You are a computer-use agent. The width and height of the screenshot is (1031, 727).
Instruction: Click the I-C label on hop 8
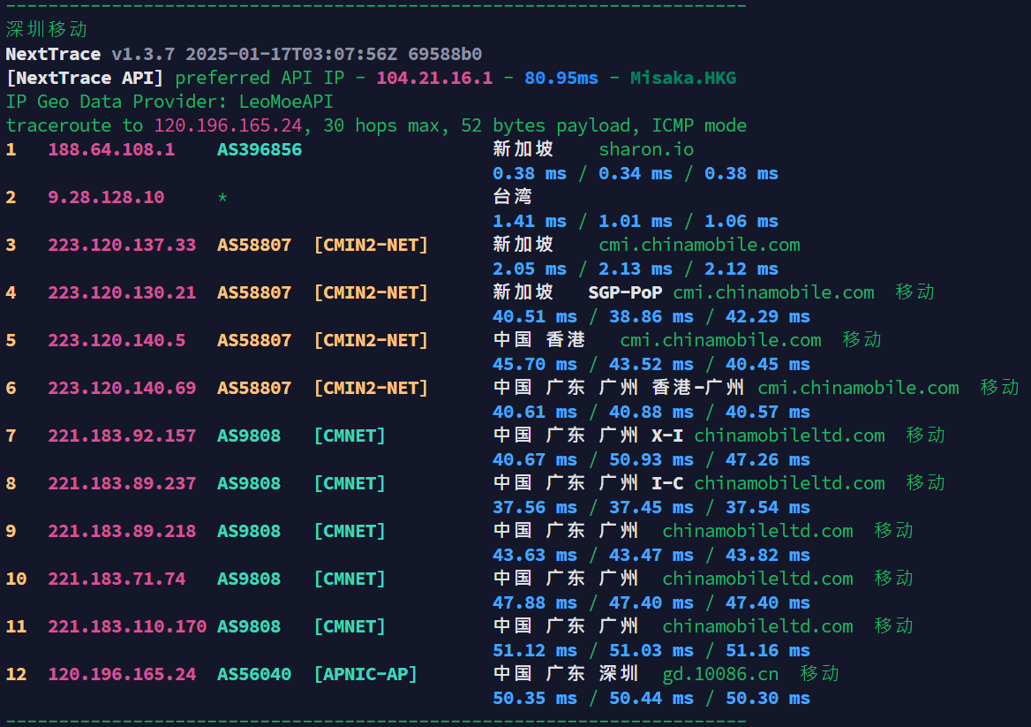pos(666,483)
